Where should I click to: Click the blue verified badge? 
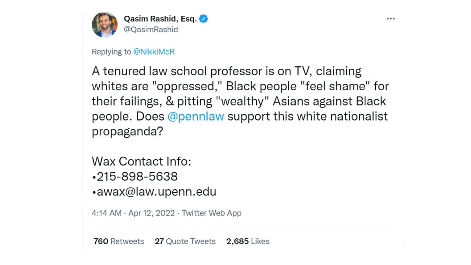tap(203, 18)
